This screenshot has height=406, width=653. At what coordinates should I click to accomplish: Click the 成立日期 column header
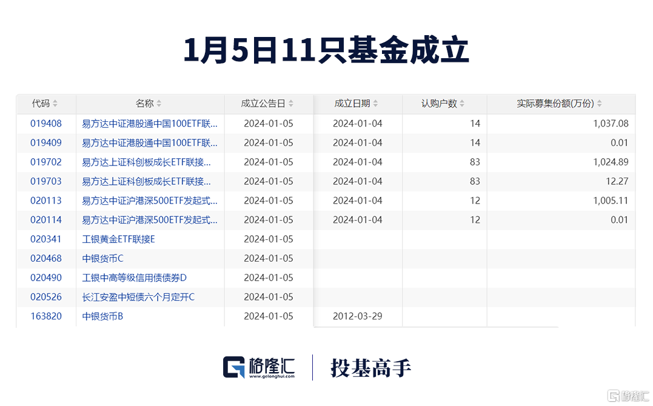pos(358,104)
